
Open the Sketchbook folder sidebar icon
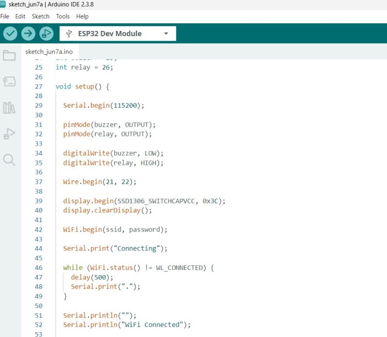9,56
